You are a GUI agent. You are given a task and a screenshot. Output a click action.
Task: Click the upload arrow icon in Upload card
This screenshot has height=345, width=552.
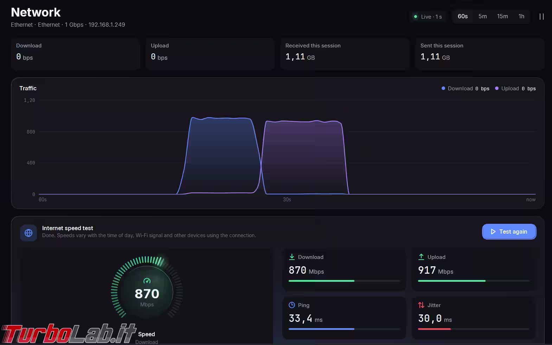click(421, 257)
